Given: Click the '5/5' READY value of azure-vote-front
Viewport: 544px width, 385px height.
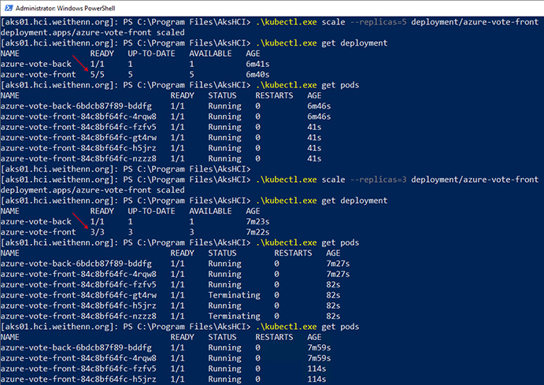Looking at the screenshot, I should click(x=97, y=75).
